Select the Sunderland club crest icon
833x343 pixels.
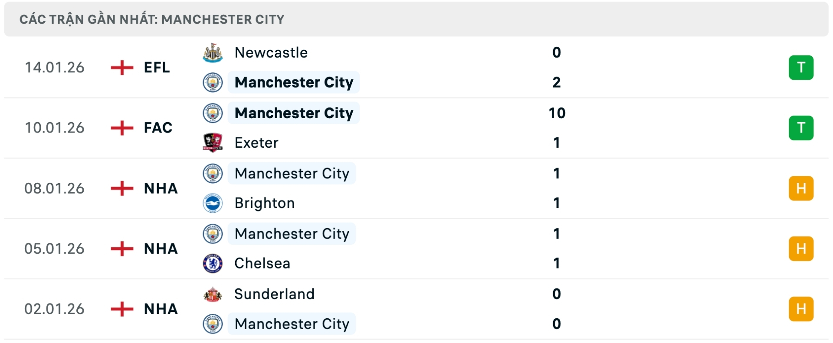pos(213,294)
